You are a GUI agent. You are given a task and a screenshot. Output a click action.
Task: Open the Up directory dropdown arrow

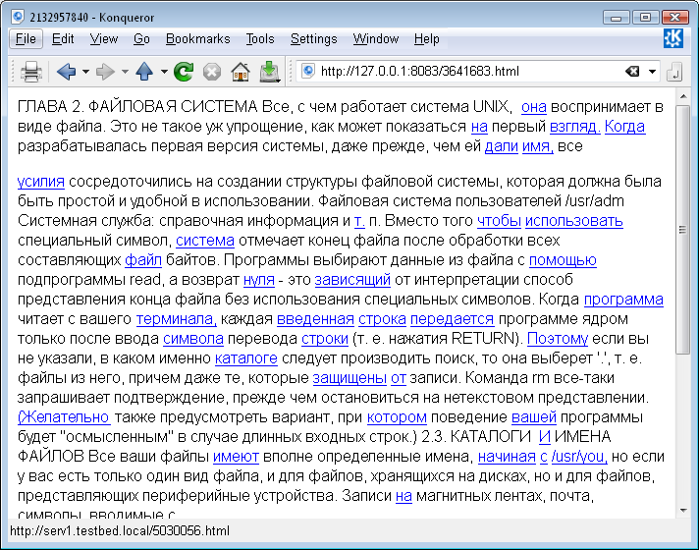[164, 72]
